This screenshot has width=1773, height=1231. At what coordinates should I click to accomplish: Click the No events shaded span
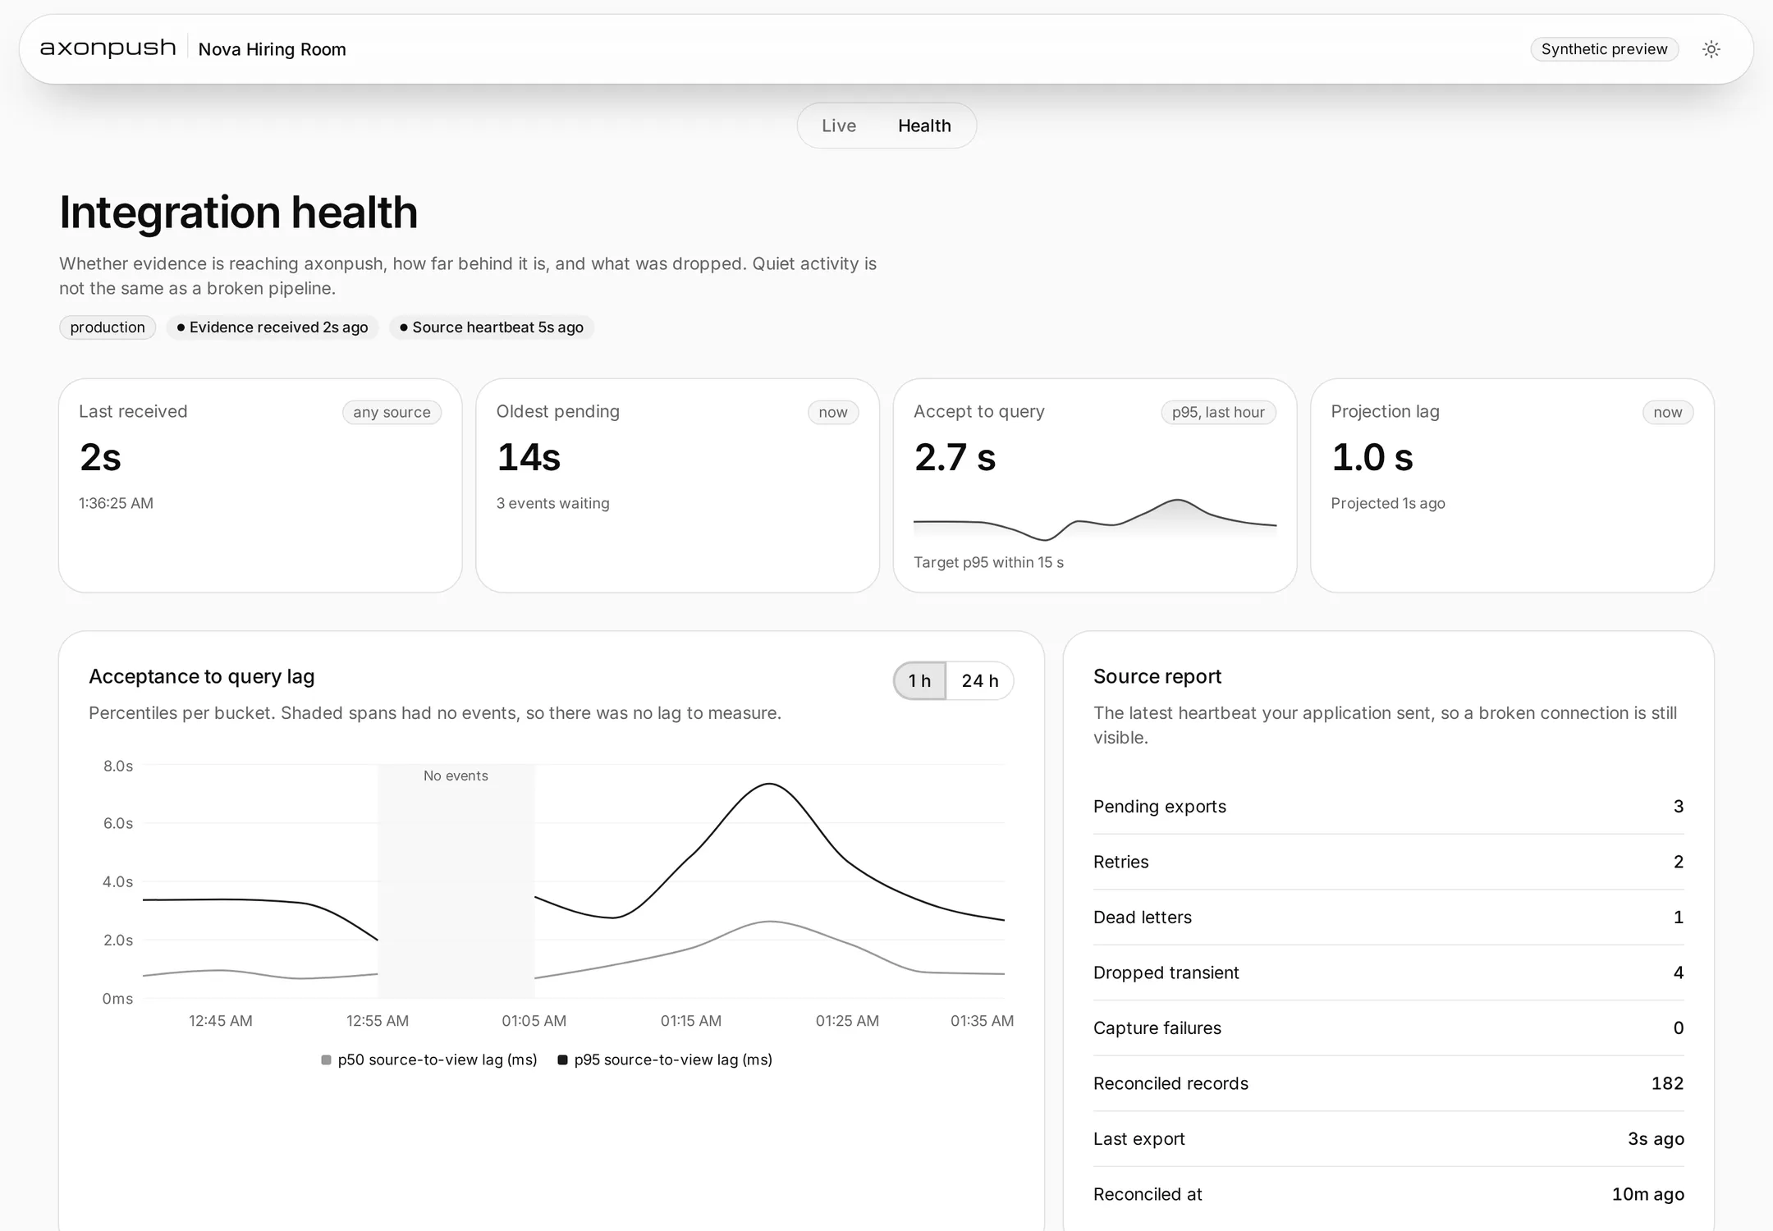(x=456, y=881)
